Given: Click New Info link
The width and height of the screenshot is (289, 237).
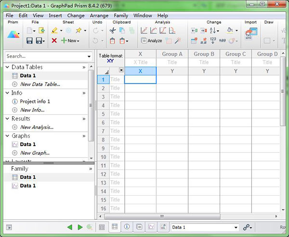Looking at the screenshot, I should (x=32, y=110).
